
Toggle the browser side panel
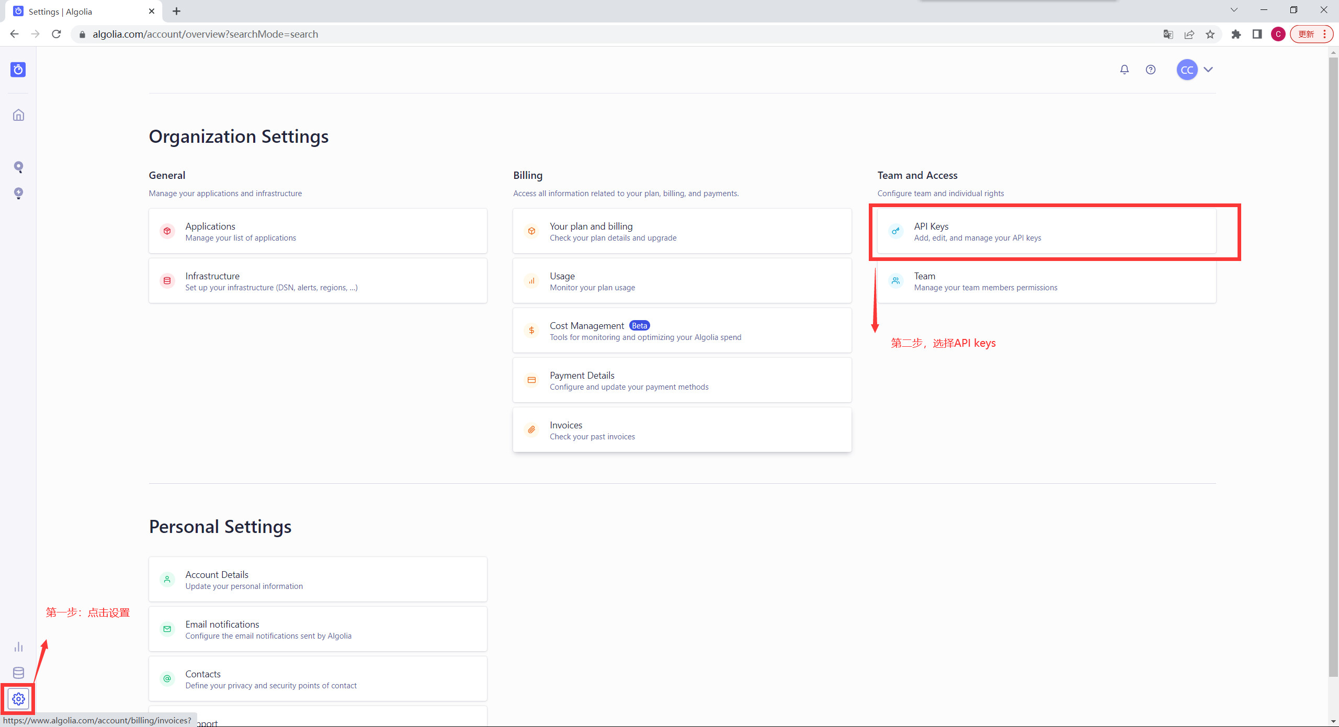pyautogui.click(x=1257, y=34)
